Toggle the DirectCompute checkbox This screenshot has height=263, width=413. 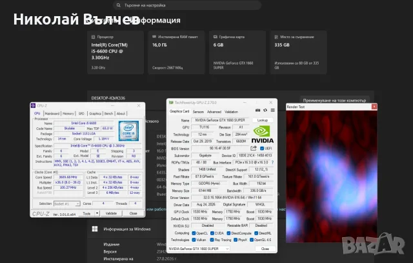228,233
